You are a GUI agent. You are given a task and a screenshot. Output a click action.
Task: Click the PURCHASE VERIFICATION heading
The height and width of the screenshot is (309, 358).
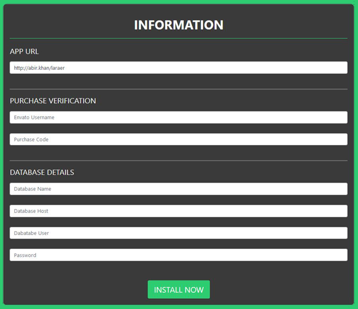pos(53,101)
